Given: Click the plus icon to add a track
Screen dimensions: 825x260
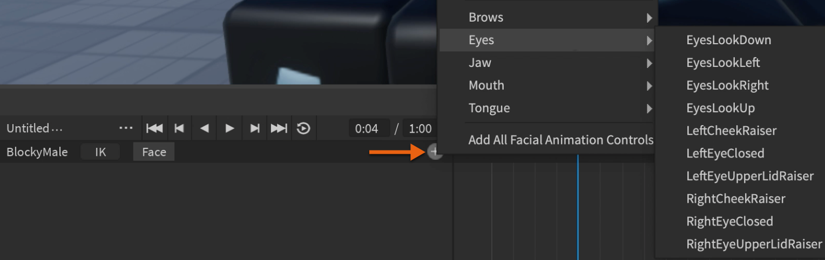Looking at the screenshot, I should [x=435, y=152].
